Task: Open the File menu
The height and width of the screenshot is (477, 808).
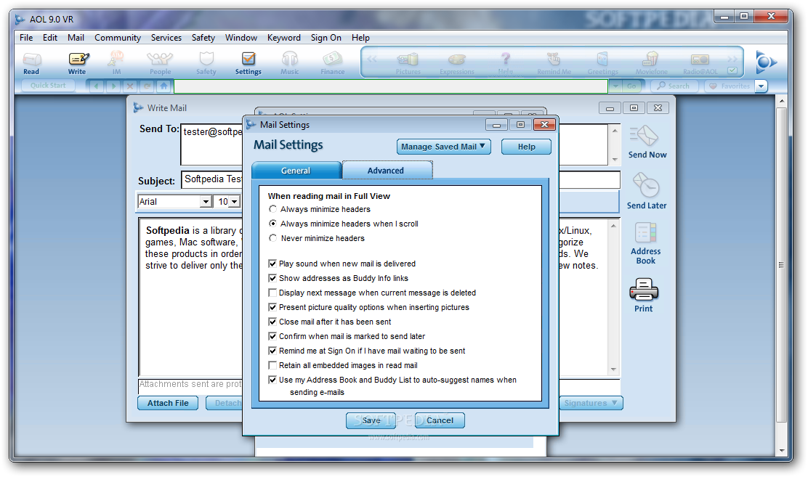Action: coord(26,38)
